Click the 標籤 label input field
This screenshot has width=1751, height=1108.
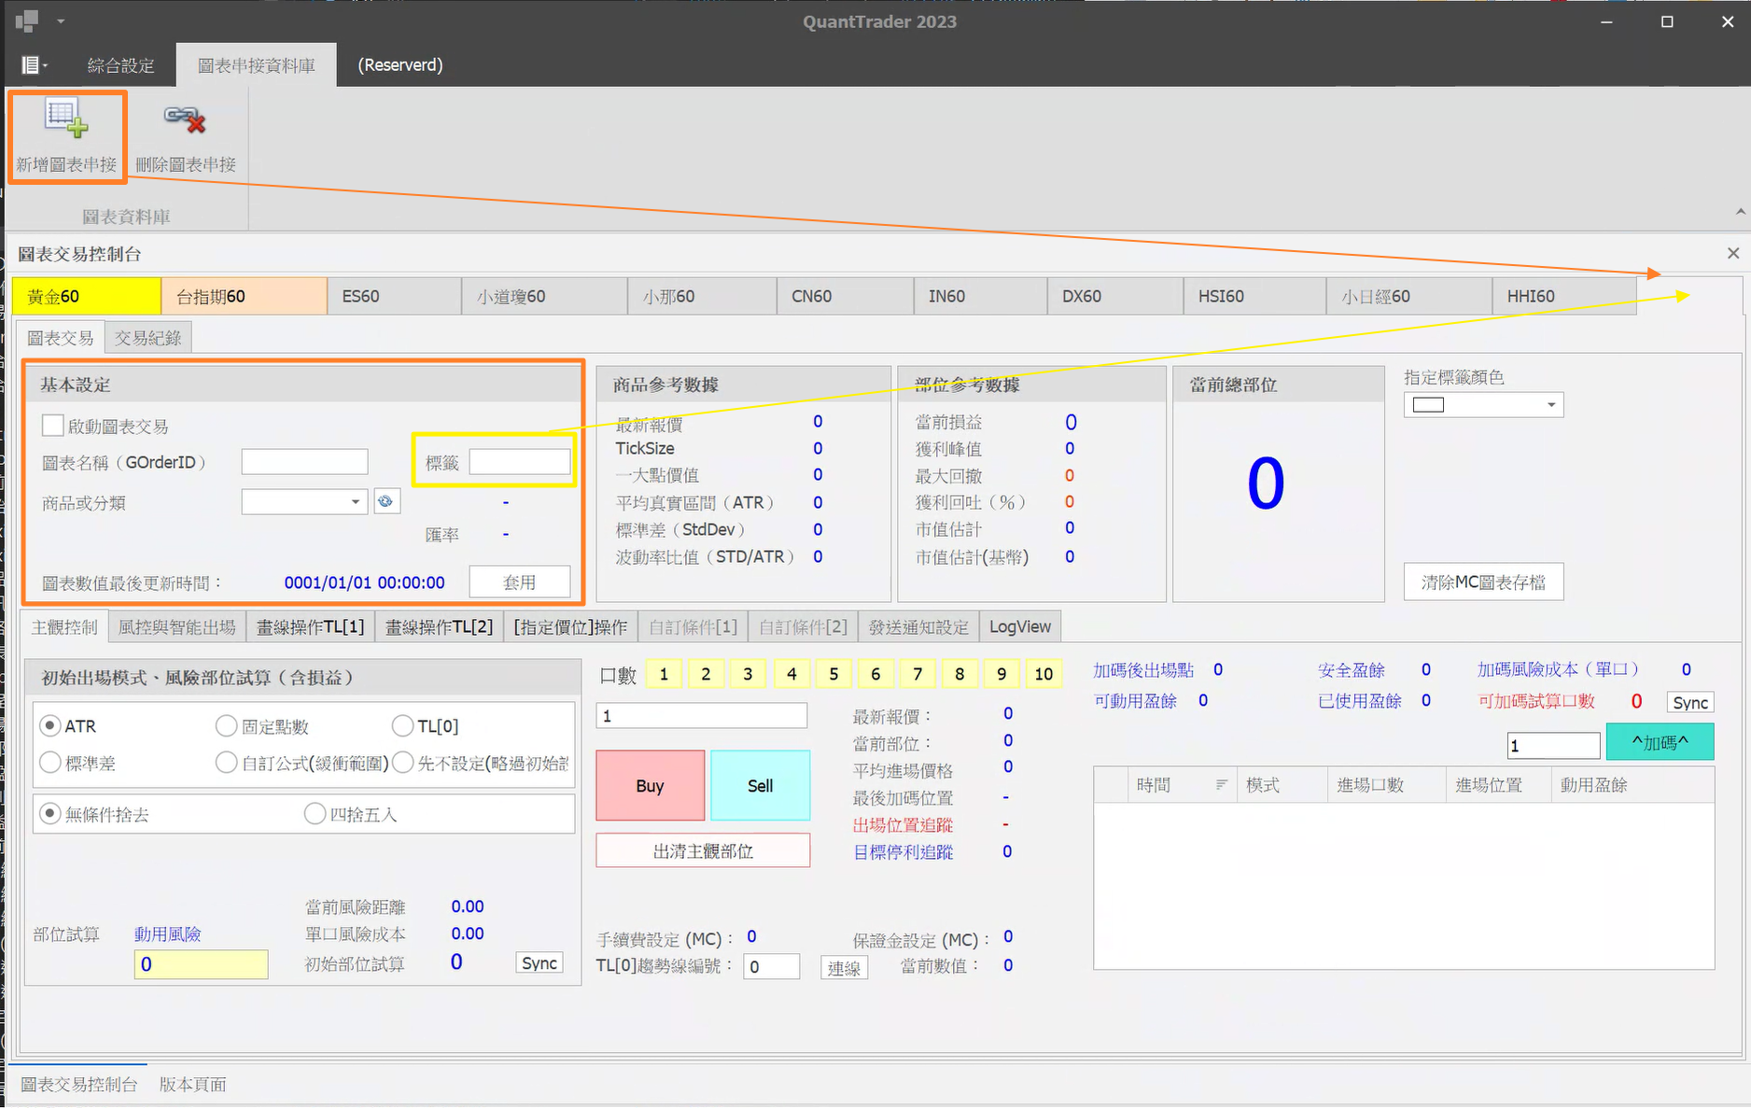(520, 462)
